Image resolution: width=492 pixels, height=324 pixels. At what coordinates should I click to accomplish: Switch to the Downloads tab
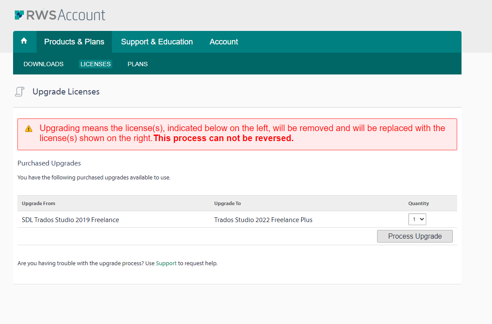tap(43, 64)
